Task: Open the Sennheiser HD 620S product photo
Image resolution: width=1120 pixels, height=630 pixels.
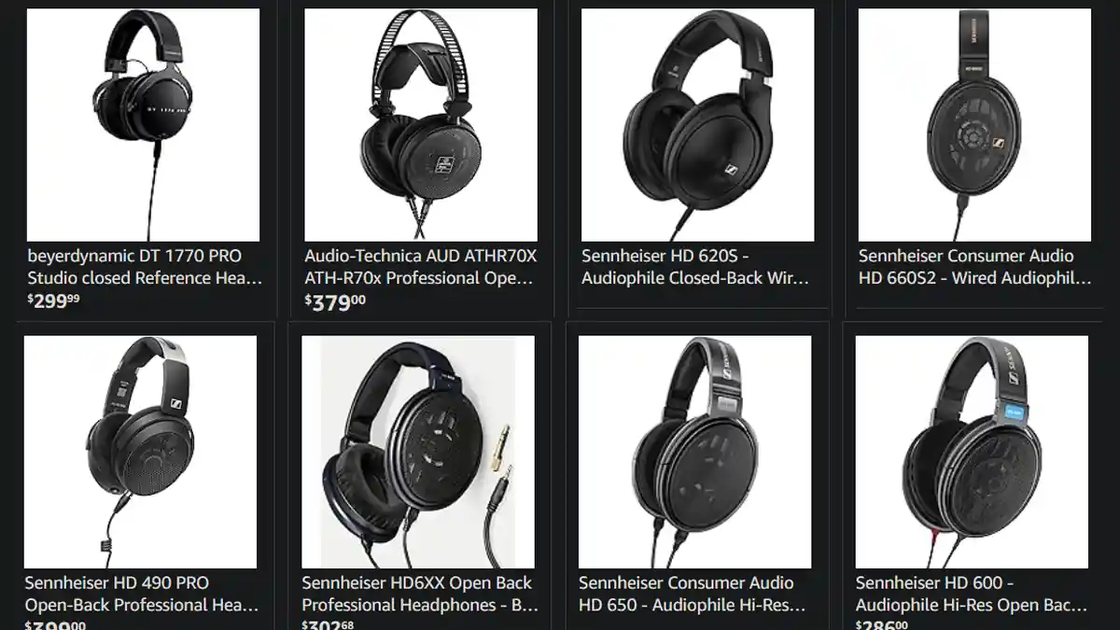Action: [697, 125]
